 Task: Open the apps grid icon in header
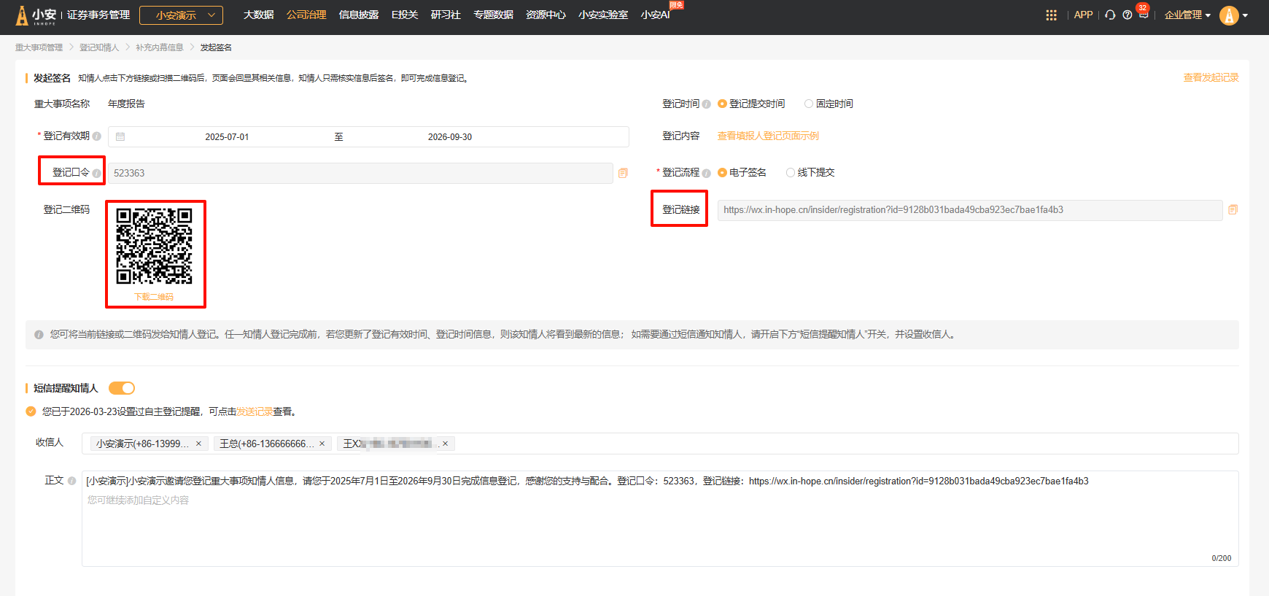click(1051, 15)
